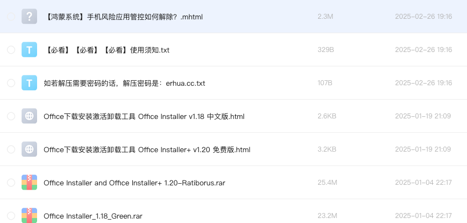Click the text file icon for 使用须知.txt
Screen dimensions: 467x223
coord(29,50)
